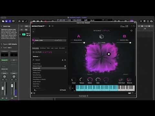Click the Kontakt play icon
This screenshot has height=116, width=155.
(50, 26)
